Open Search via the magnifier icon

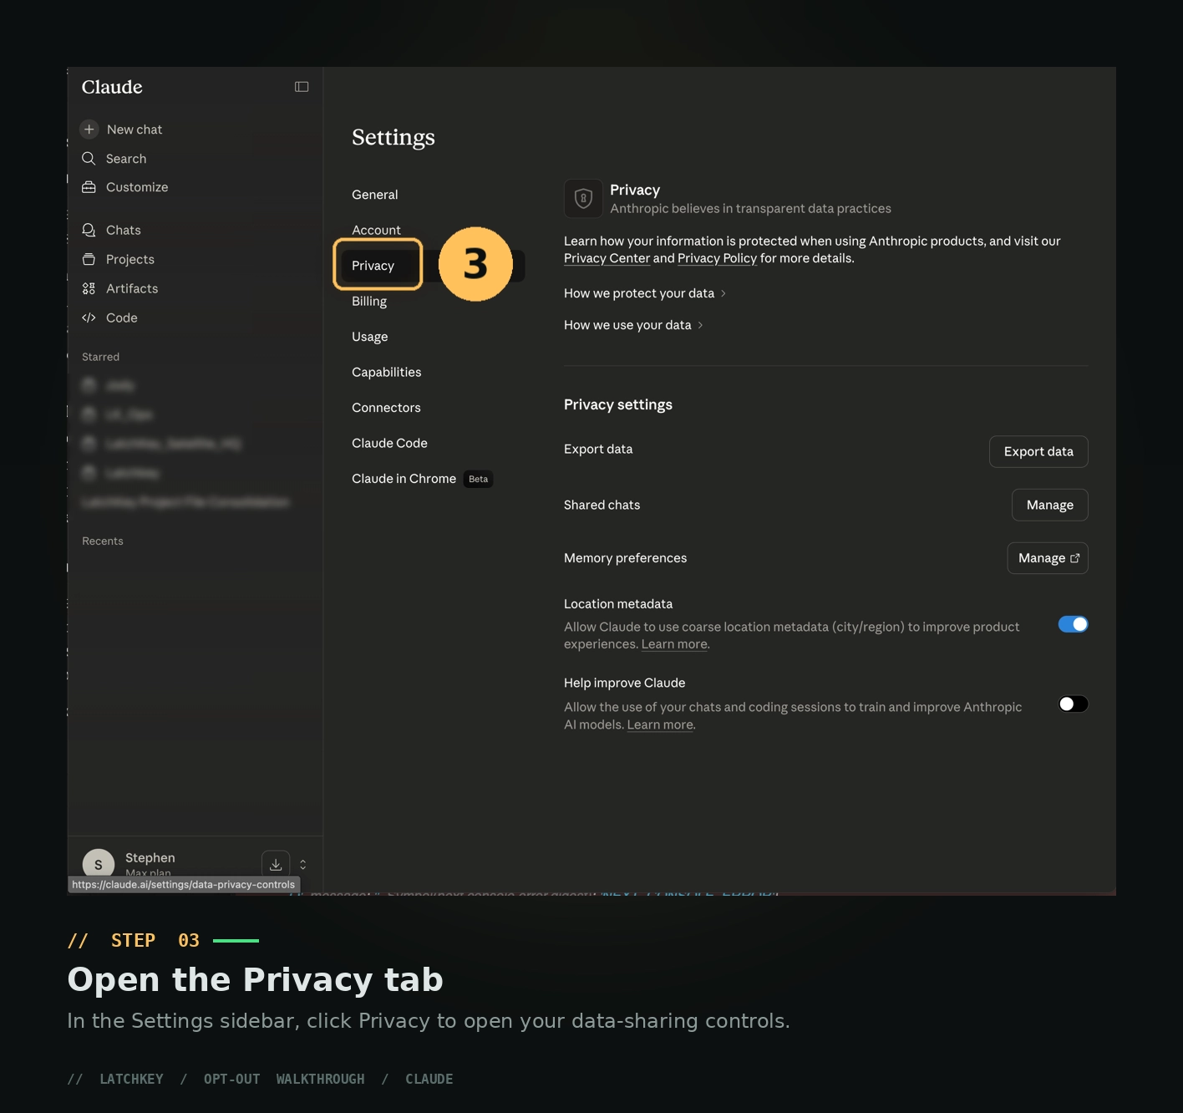point(89,159)
